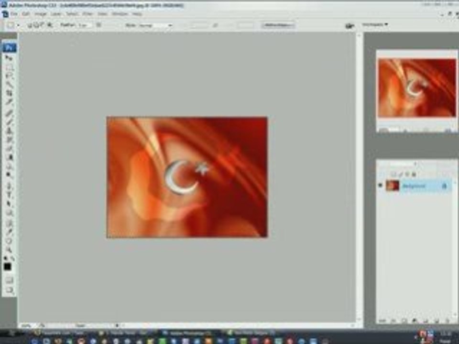Click the Adobe Photoshop taskbar button

point(189,333)
